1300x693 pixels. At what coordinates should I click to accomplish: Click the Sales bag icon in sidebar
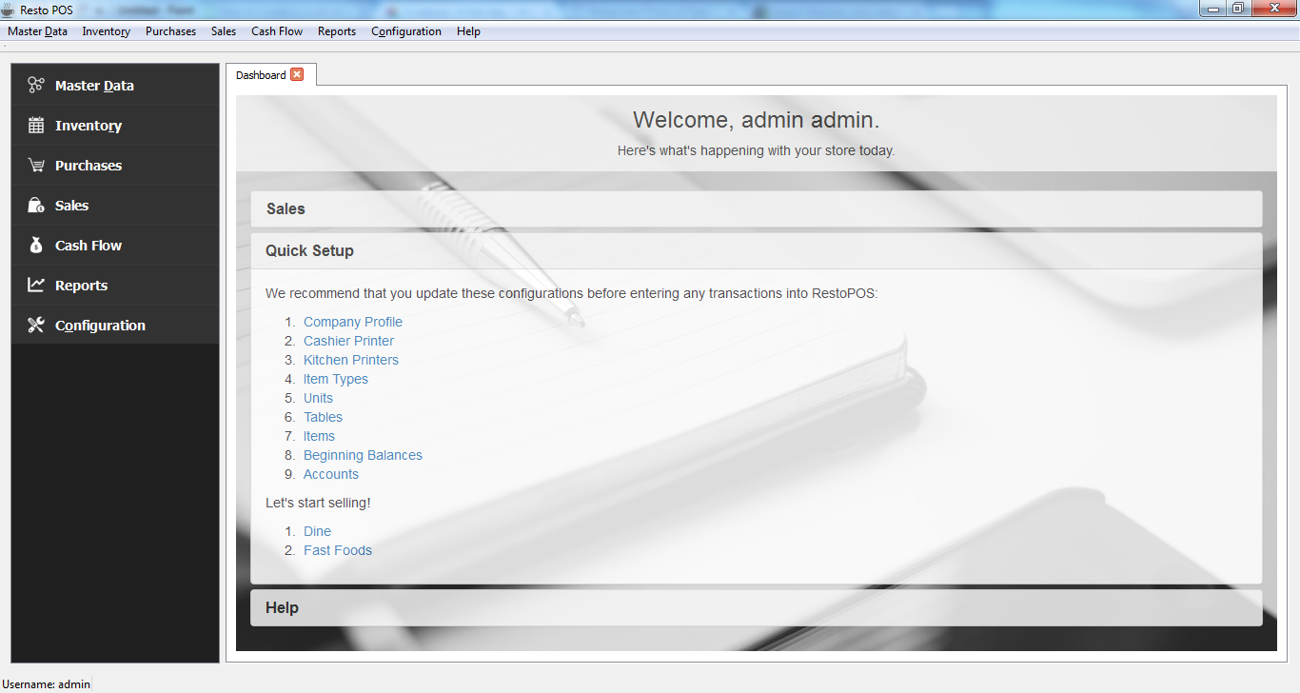[x=36, y=205]
